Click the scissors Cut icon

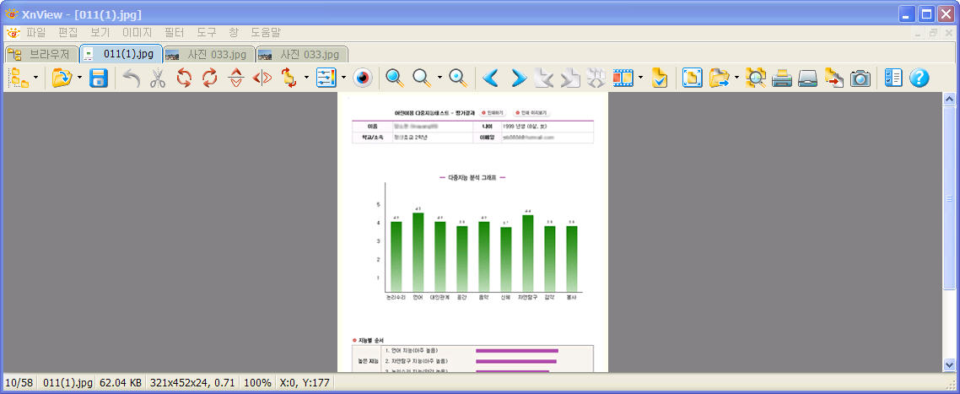point(157,78)
